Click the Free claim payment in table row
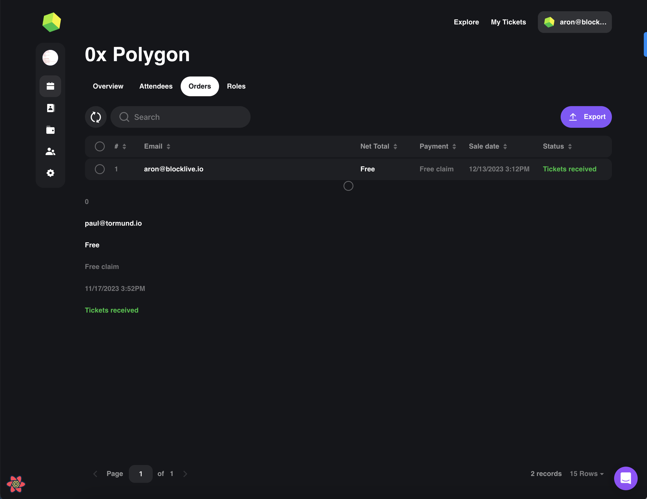The height and width of the screenshot is (499, 647). [x=436, y=169]
